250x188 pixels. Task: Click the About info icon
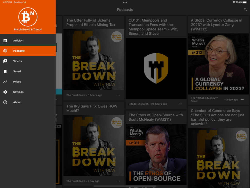tap(5, 102)
